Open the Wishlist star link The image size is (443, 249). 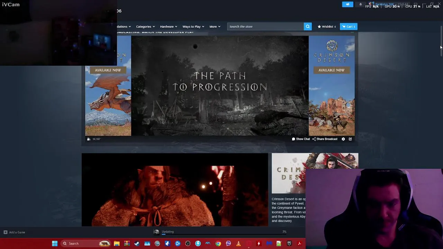327,27
